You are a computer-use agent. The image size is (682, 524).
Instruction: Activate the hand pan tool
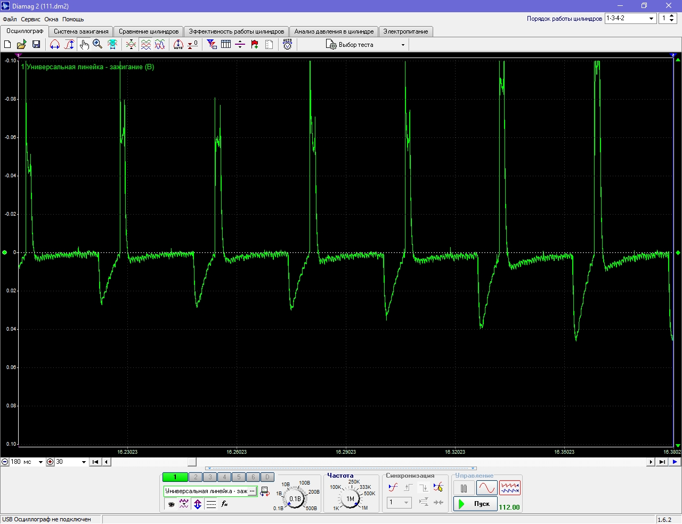pos(84,44)
